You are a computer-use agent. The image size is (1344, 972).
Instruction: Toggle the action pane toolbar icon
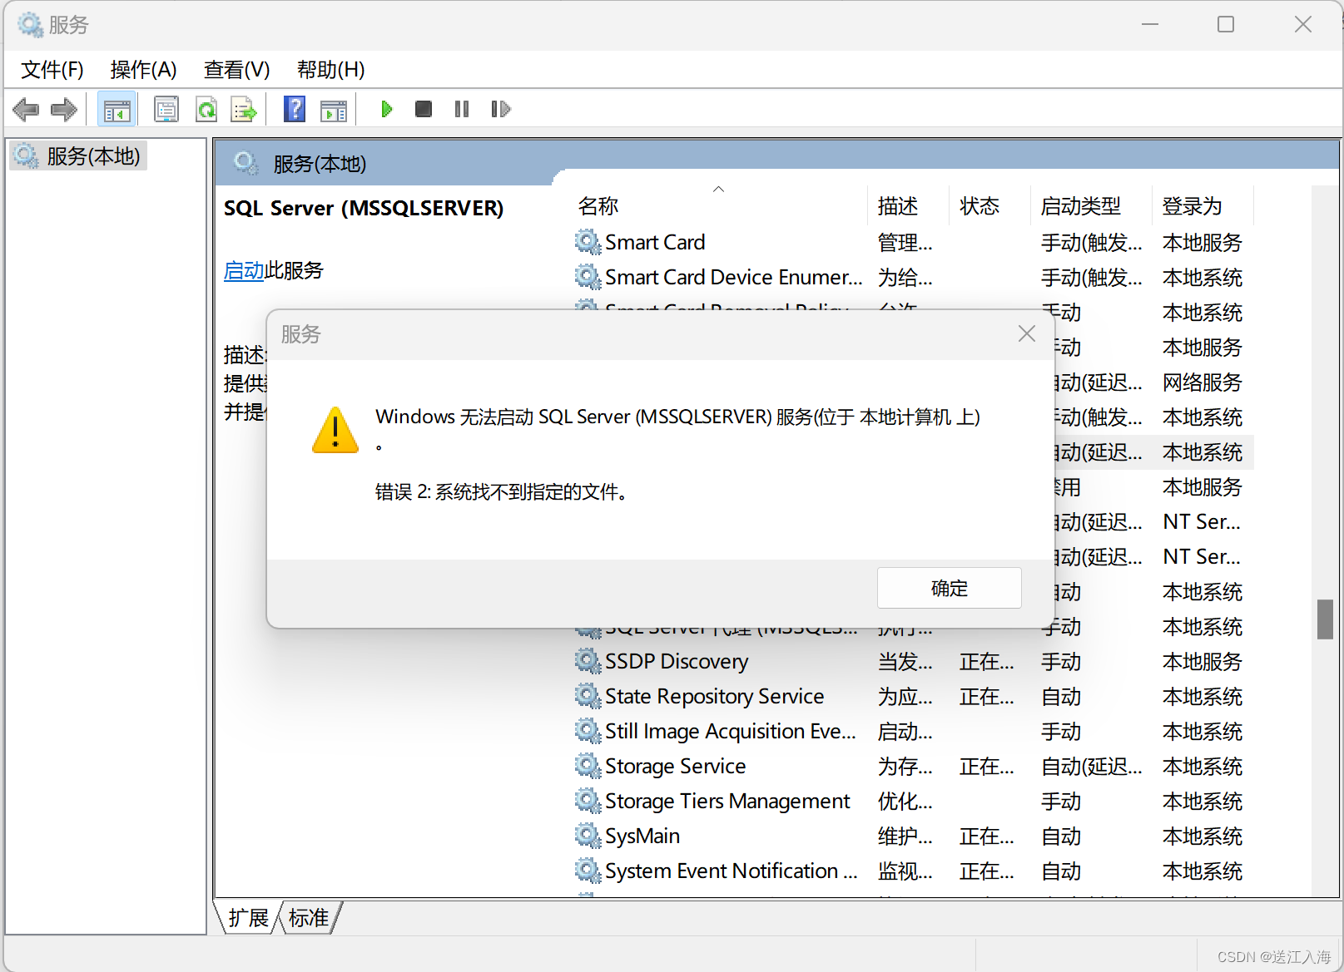point(334,109)
